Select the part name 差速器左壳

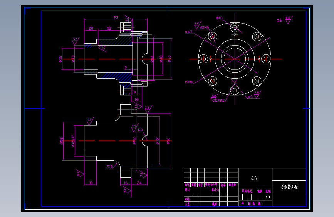289,187
